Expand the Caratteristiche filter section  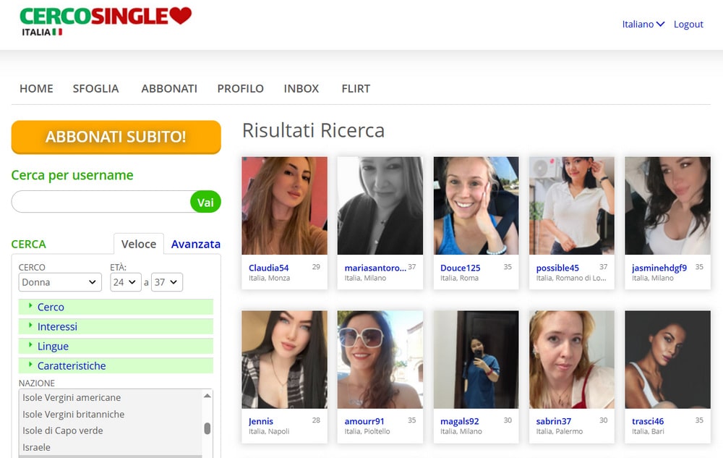click(116, 366)
